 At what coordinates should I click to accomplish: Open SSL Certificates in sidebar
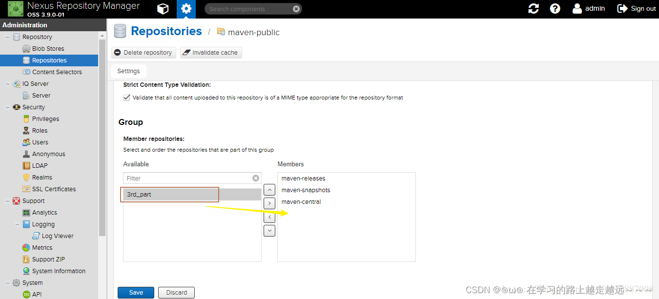[x=54, y=189]
